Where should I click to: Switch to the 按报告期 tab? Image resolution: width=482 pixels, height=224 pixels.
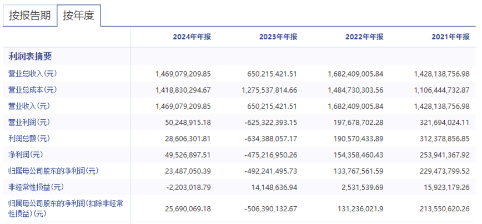coord(30,16)
